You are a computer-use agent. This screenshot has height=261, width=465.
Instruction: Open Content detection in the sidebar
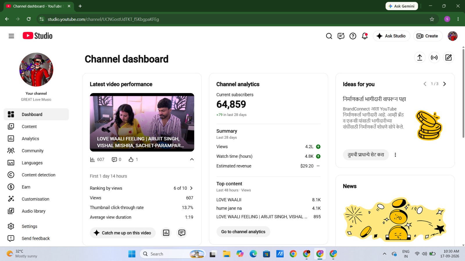tap(36, 175)
